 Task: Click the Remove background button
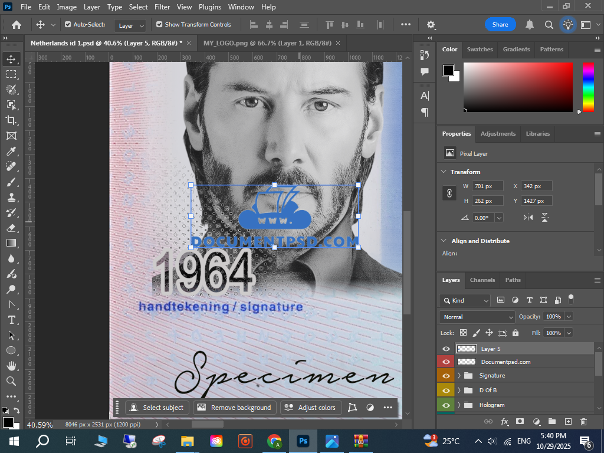(x=234, y=408)
